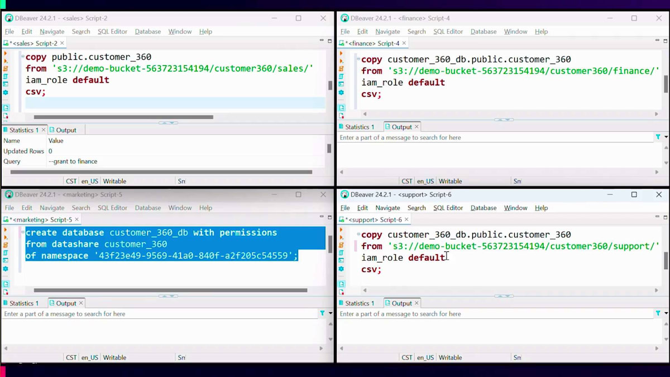Click the execution log icon in finance editor sidebar
This screenshot has width=670, height=377.
click(x=341, y=116)
